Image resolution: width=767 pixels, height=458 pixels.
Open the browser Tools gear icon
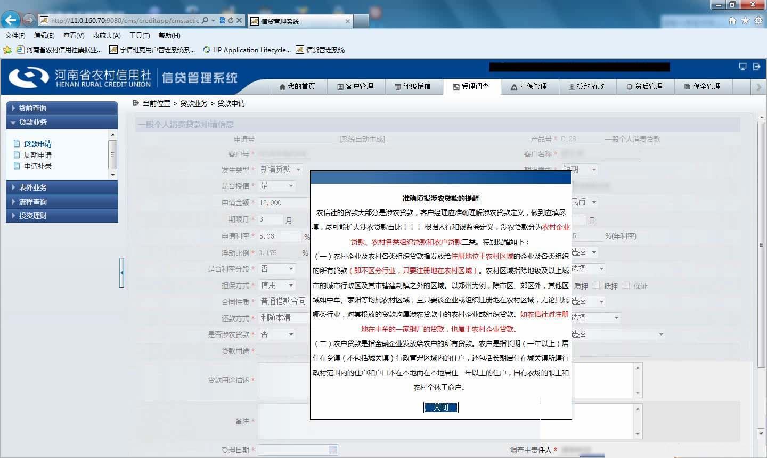[x=758, y=20]
